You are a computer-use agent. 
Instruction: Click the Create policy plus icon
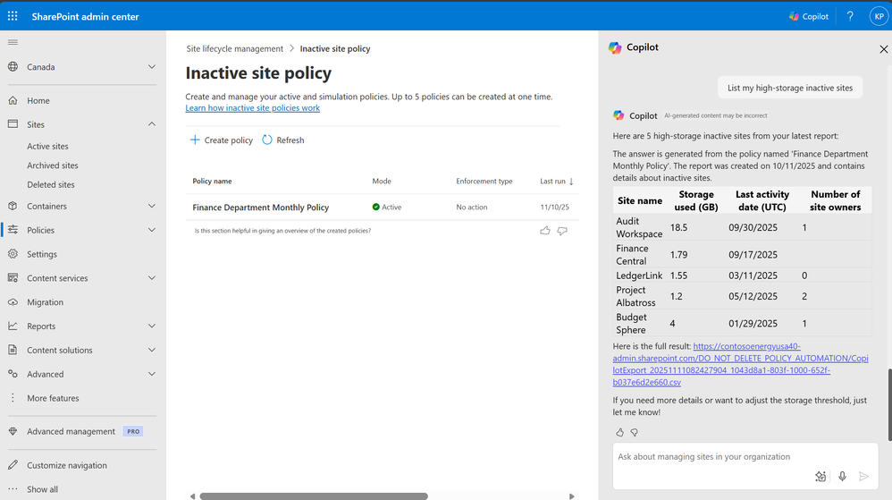click(195, 140)
